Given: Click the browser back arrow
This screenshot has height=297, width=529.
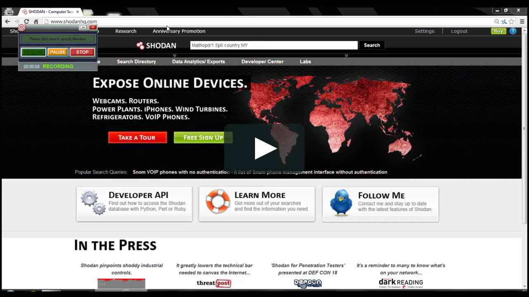Looking at the screenshot, I should (7, 21).
